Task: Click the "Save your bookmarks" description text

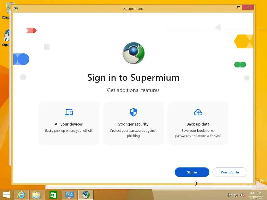Action: pyautogui.click(x=198, y=133)
